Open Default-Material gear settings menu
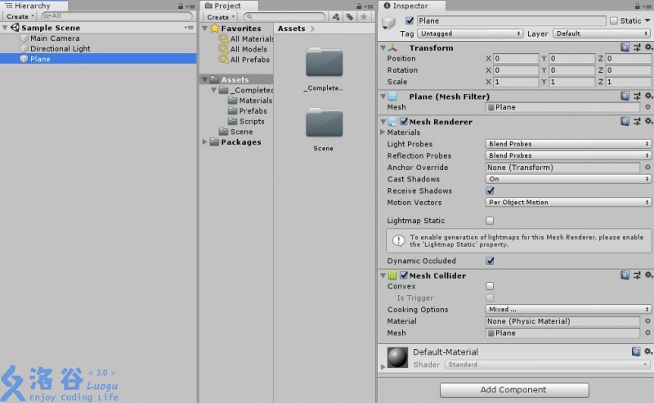This screenshot has width=654, height=403. pos(648,352)
